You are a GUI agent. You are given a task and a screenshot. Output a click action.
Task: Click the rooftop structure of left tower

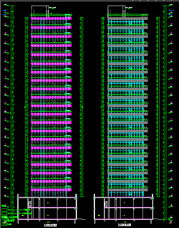click(x=40, y=10)
